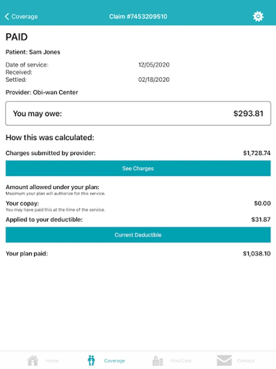This screenshot has width=276, height=369.
Task: Go back using the Coverage label
Action: [x=25, y=16]
